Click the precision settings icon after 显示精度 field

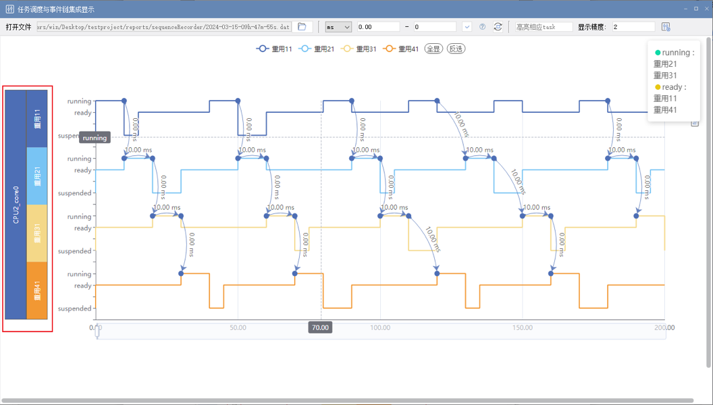[666, 27]
